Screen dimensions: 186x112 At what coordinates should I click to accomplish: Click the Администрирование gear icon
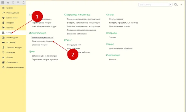(x=3, y=67)
